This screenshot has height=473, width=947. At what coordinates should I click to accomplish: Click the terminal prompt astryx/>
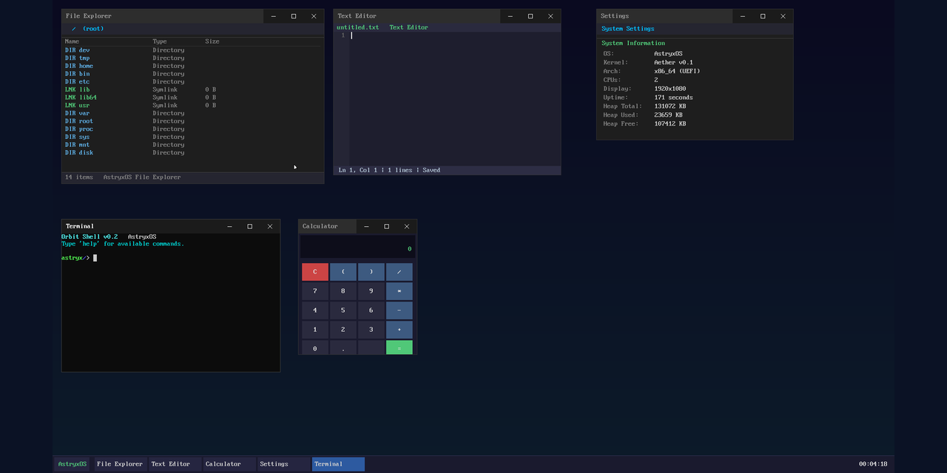click(x=75, y=258)
